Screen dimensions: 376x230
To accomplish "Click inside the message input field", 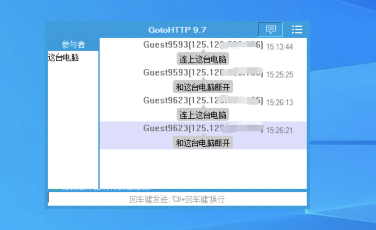I will point(177,199).
